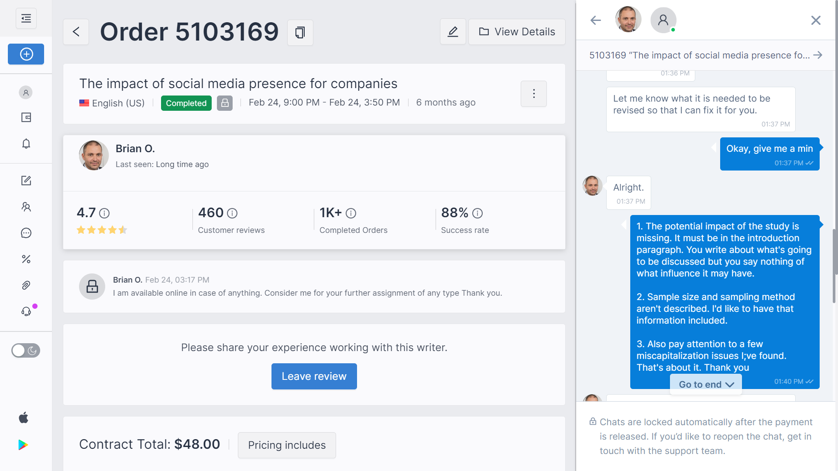Open the support headset icon
The height and width of the screenshot is (471, 838).
click(x=26, y=311)
